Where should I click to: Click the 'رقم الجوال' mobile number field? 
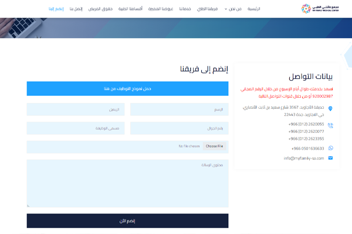pos(179,128)
